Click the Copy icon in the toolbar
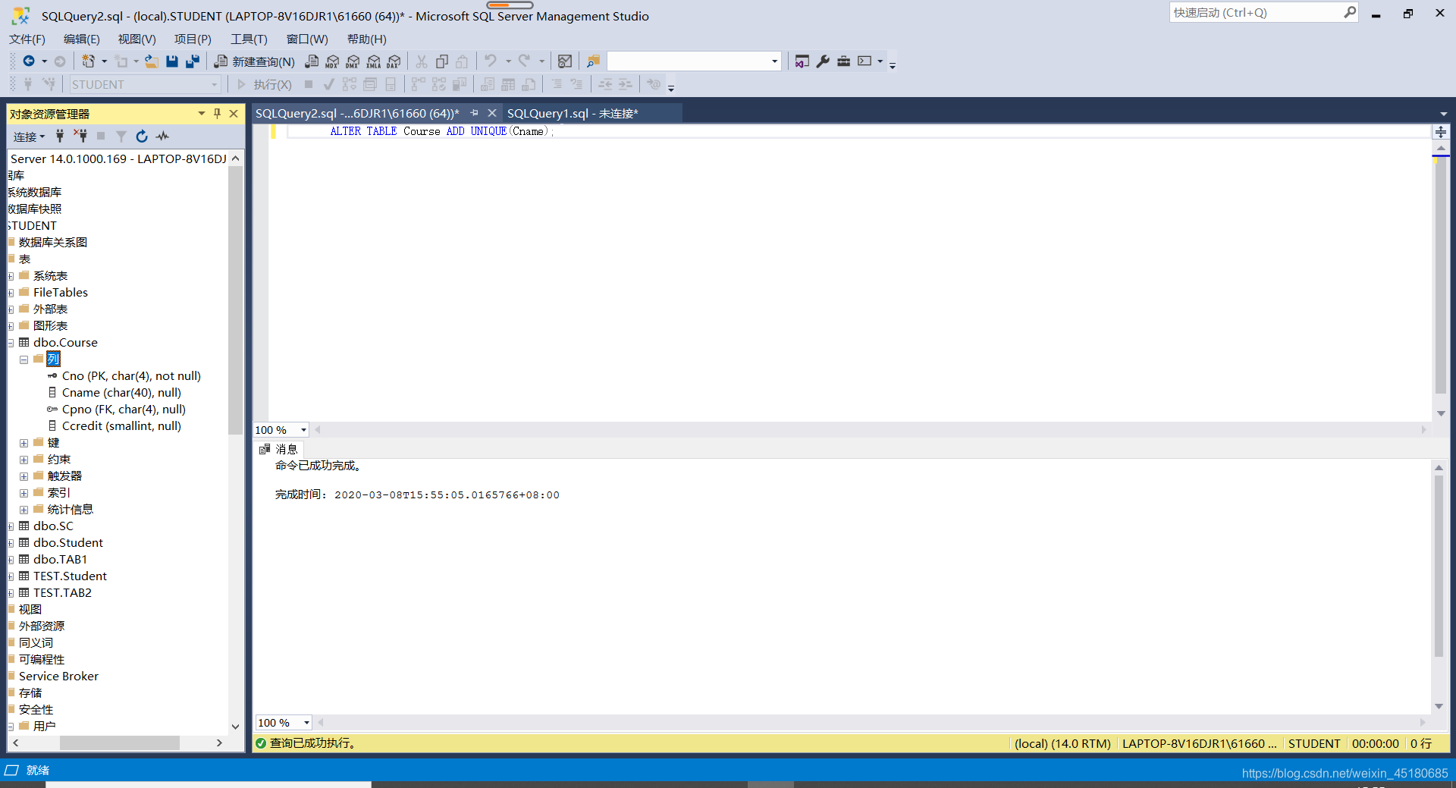Image resolution: width=1456 pixels, height=788 pixels. (442, 61)
